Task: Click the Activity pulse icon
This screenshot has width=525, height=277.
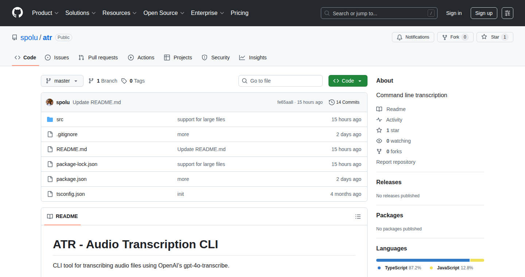Action: 379,120
